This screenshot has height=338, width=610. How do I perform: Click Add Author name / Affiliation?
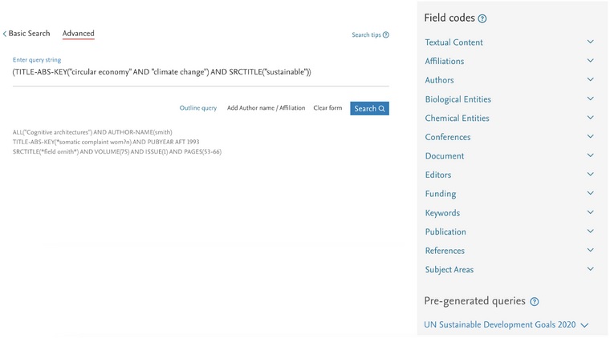266,108
